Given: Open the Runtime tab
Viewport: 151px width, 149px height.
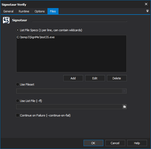Looking at the screenshot, I should (24, 11).
